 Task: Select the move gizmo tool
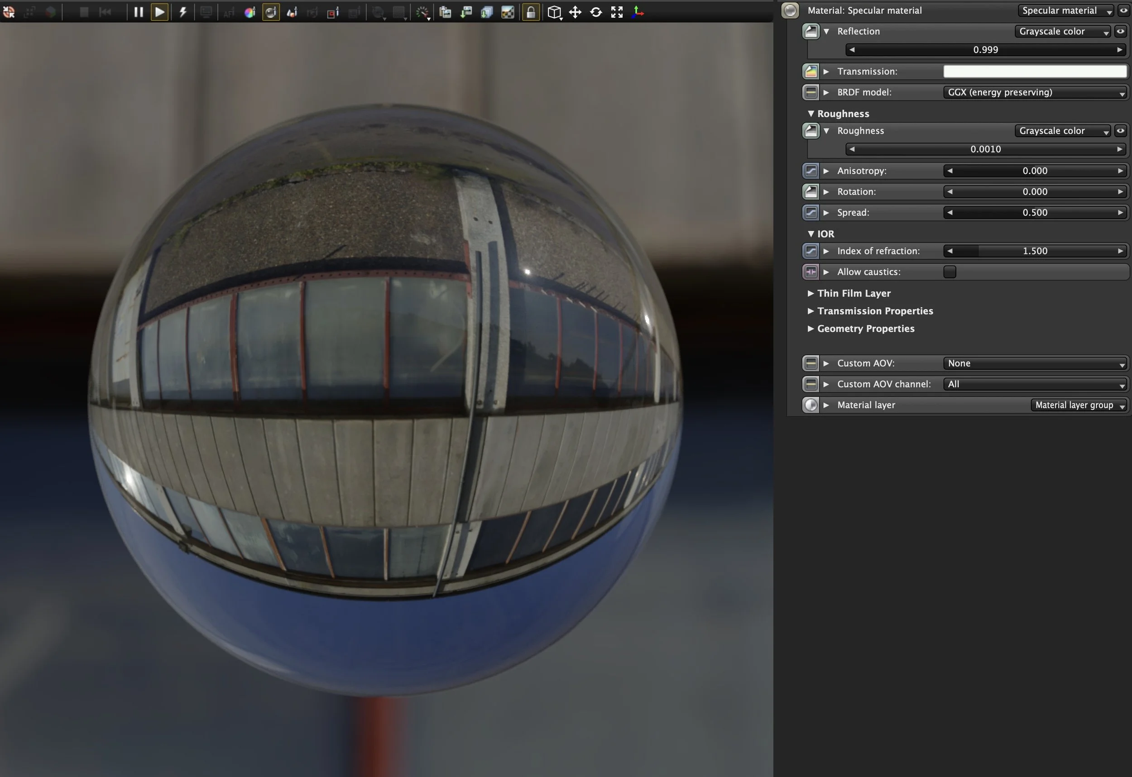point(575,12)
